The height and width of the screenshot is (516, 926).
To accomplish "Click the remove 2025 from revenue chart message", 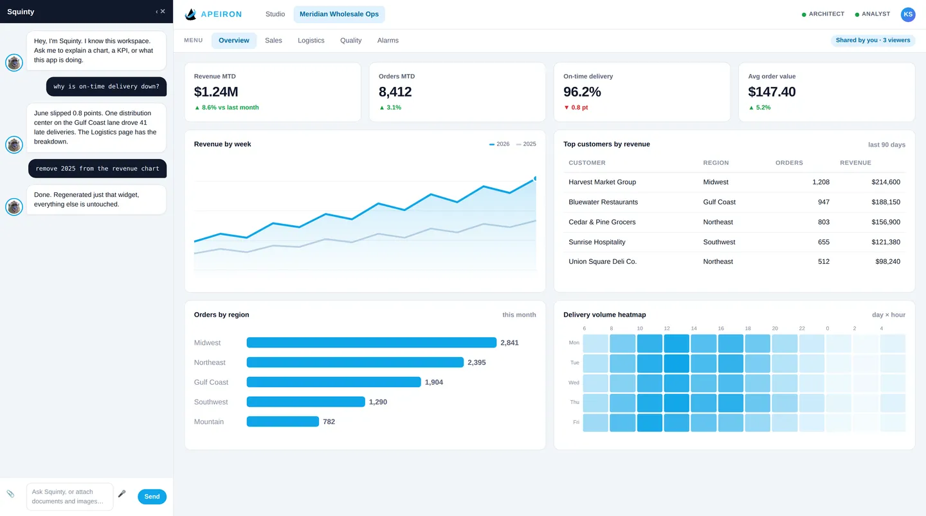I will click(x=97, y=169).
